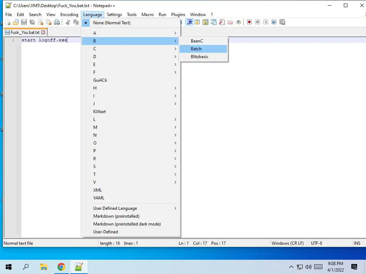The image size is (366, 274).
Task: Click the Save file toolbar icon
Action: (x=24, y=22)
